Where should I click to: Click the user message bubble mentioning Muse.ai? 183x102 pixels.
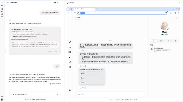click(50, 13)
